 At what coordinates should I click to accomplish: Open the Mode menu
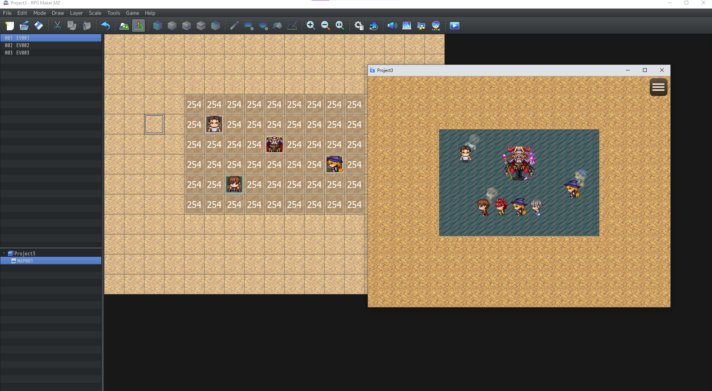click(x=40, y=13)
